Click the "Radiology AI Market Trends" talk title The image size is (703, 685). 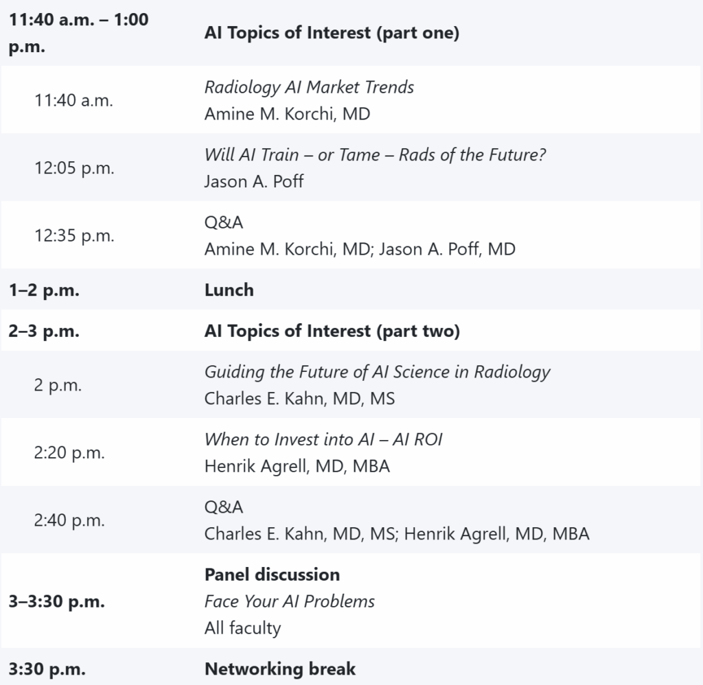[309, 87]
